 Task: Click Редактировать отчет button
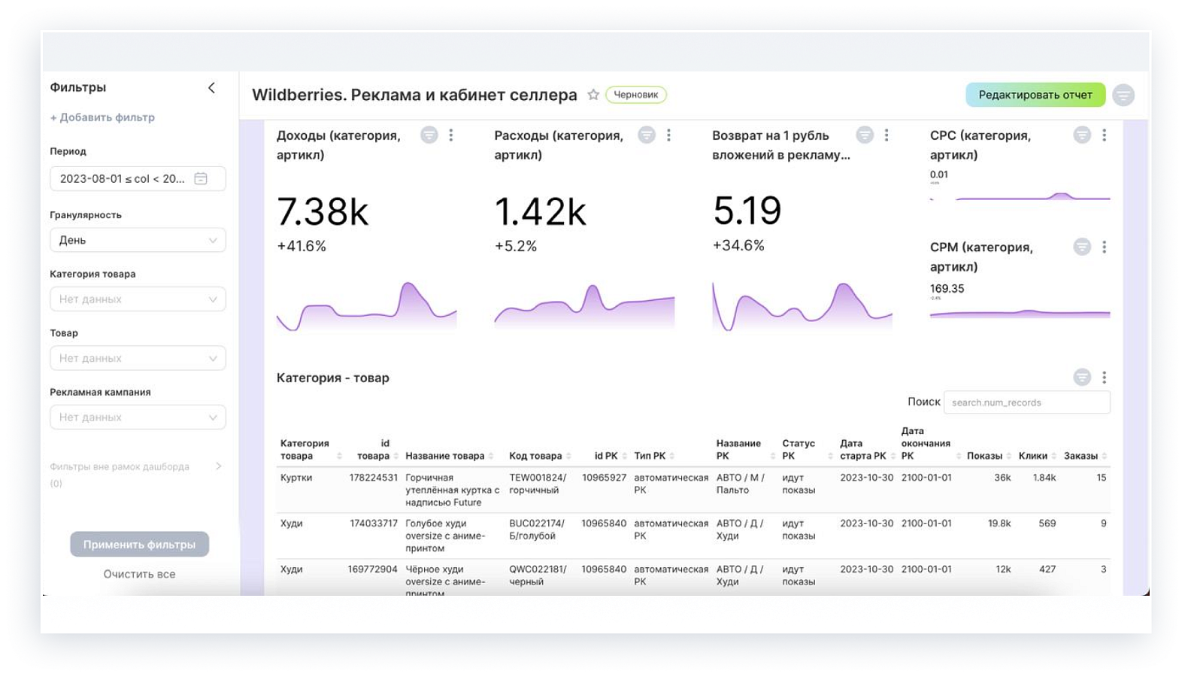[x=1035, y=95]
